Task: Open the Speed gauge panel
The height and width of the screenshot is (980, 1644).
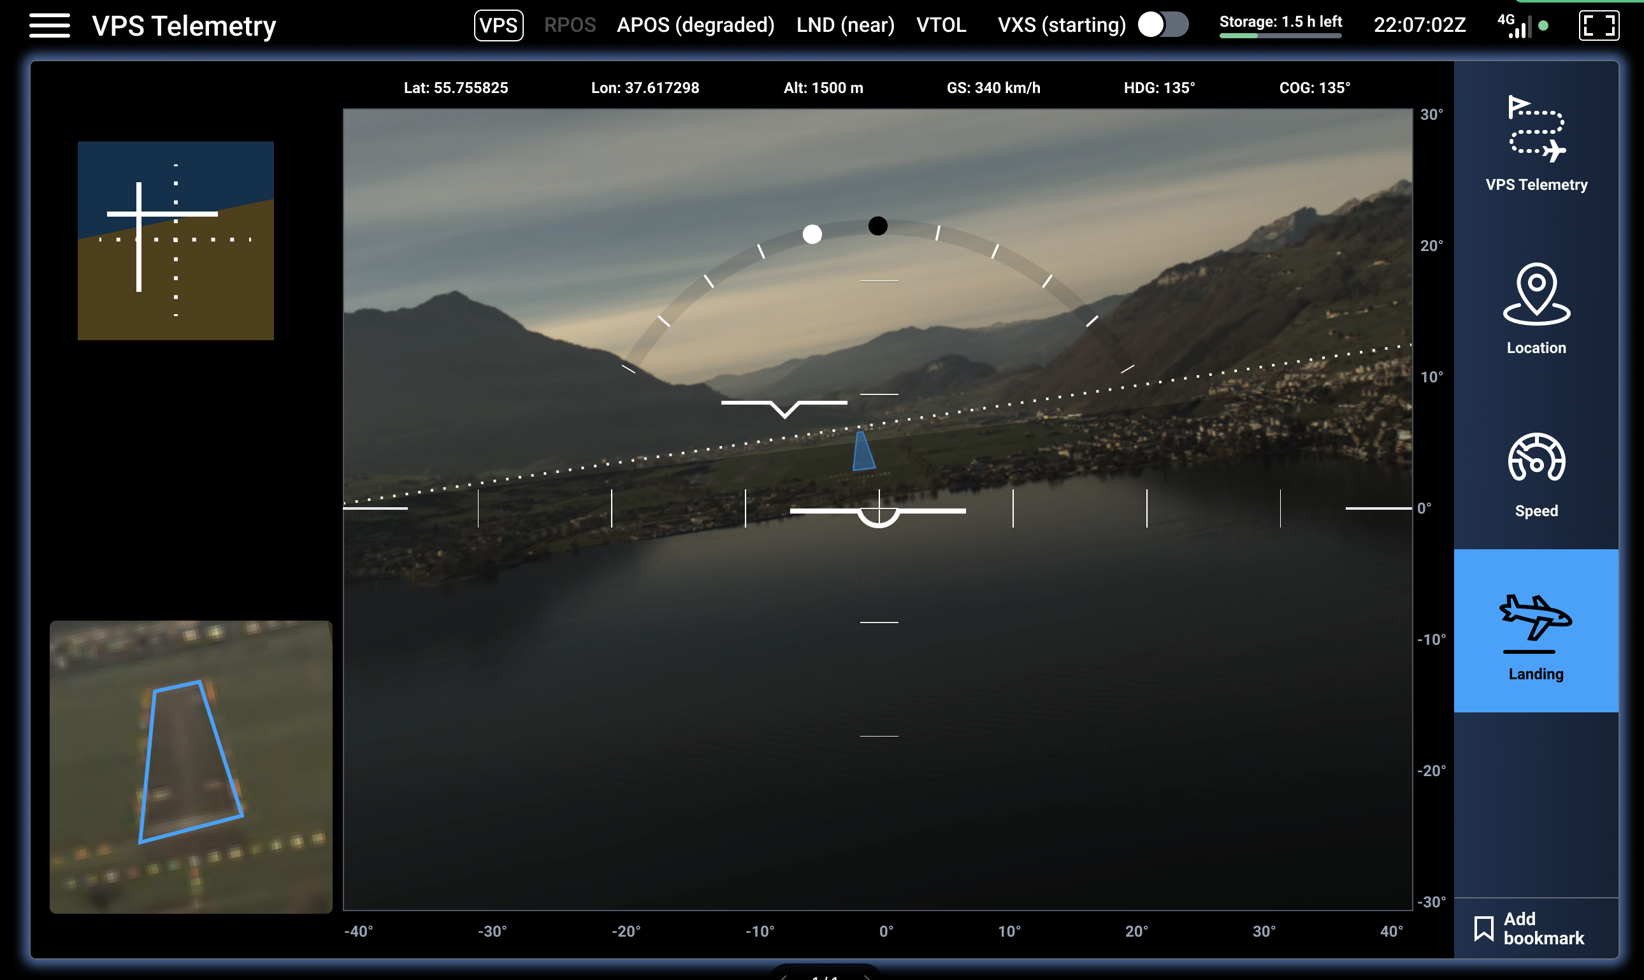Action: point(1536,457)
